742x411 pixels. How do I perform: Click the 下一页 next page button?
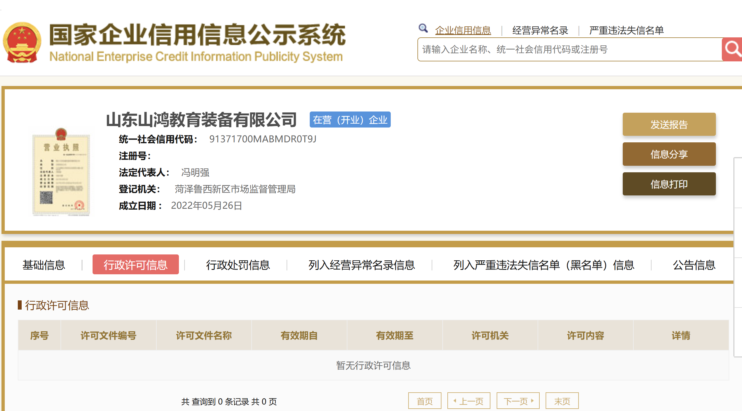(x=518, y=401)
